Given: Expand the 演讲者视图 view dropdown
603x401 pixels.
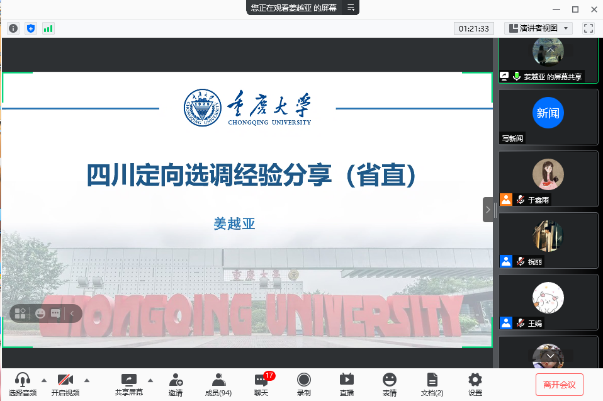Looking at the screenshot, I should point(538,28).
